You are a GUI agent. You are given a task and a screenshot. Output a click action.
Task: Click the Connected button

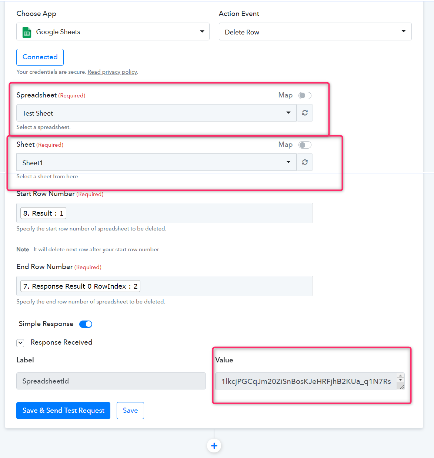[x=40, y=57]
